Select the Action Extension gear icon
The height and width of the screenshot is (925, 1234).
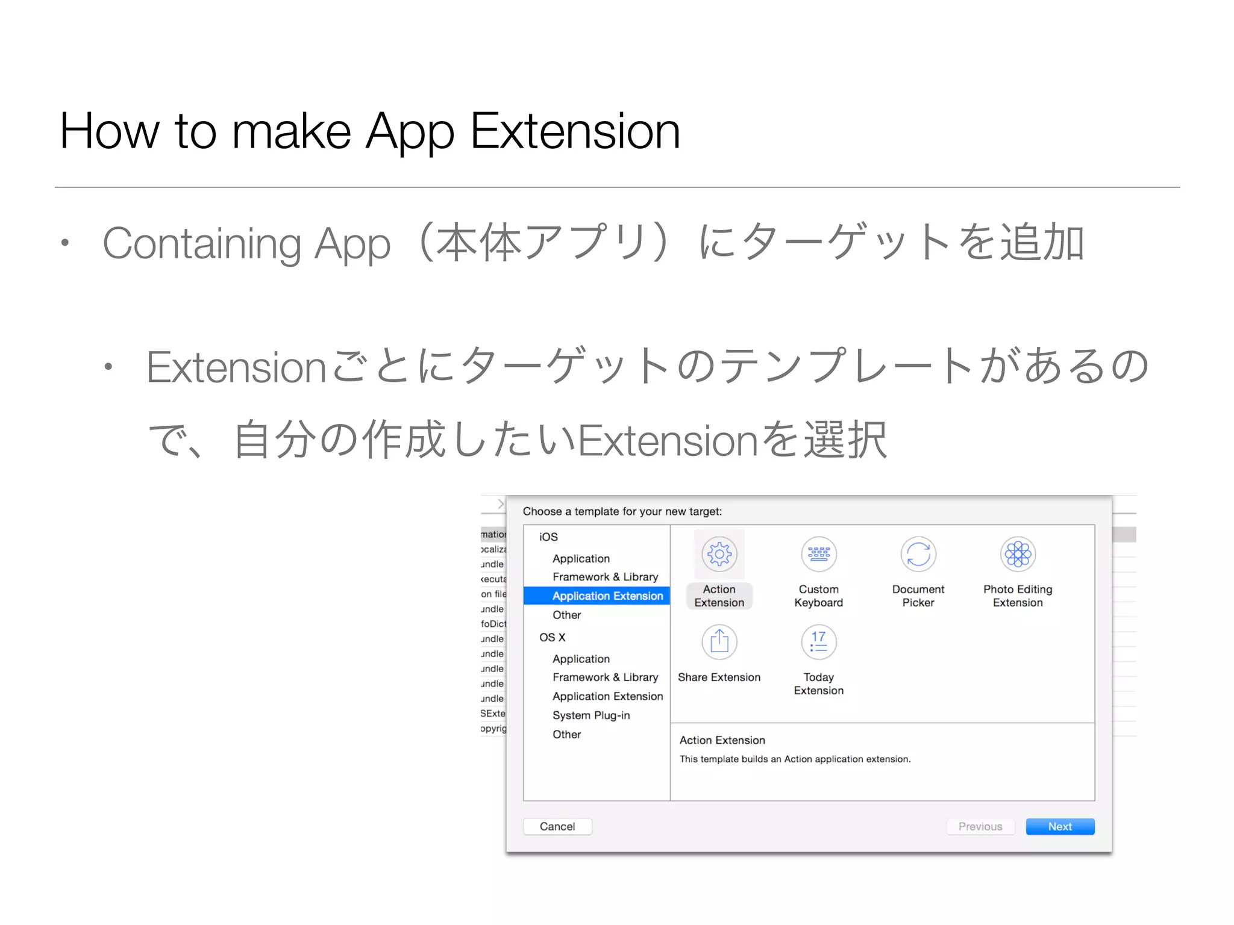(719, 553)
